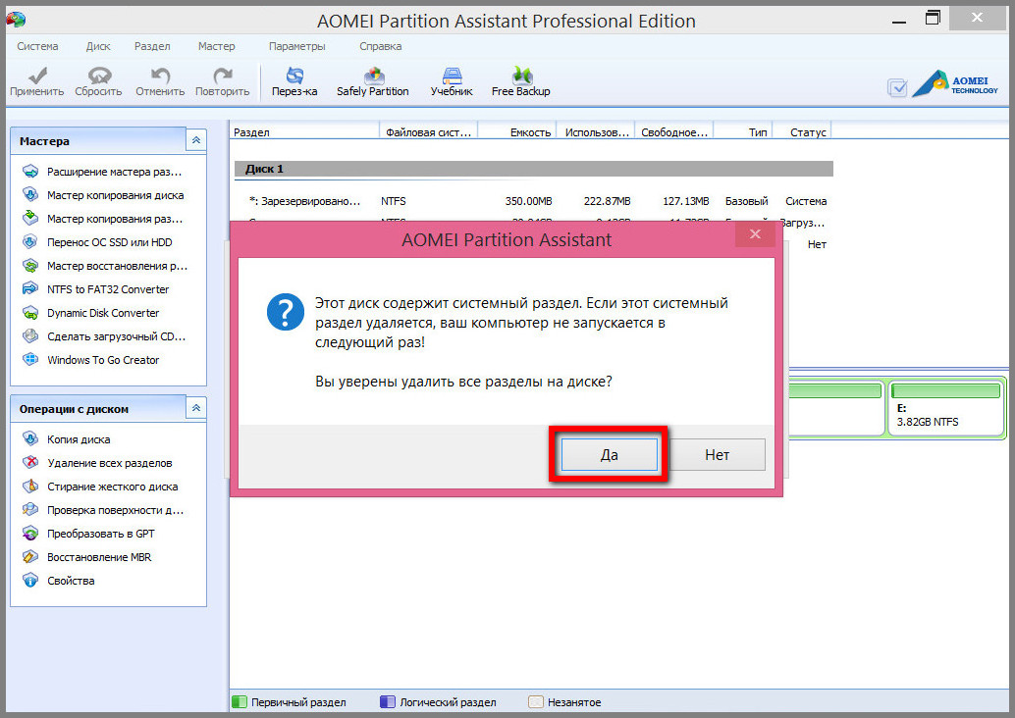Launch the Dynamic Disk Converter icon
Image resolution: width=1015 pixels, height=718 pixels.
pos(30,313)
